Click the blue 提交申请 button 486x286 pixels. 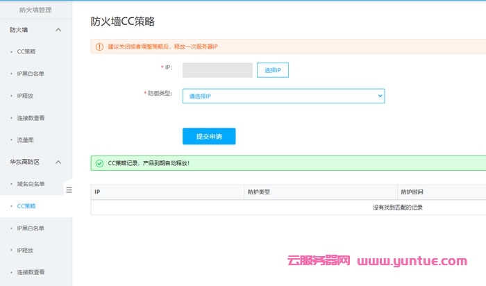(x=209, y=136)
